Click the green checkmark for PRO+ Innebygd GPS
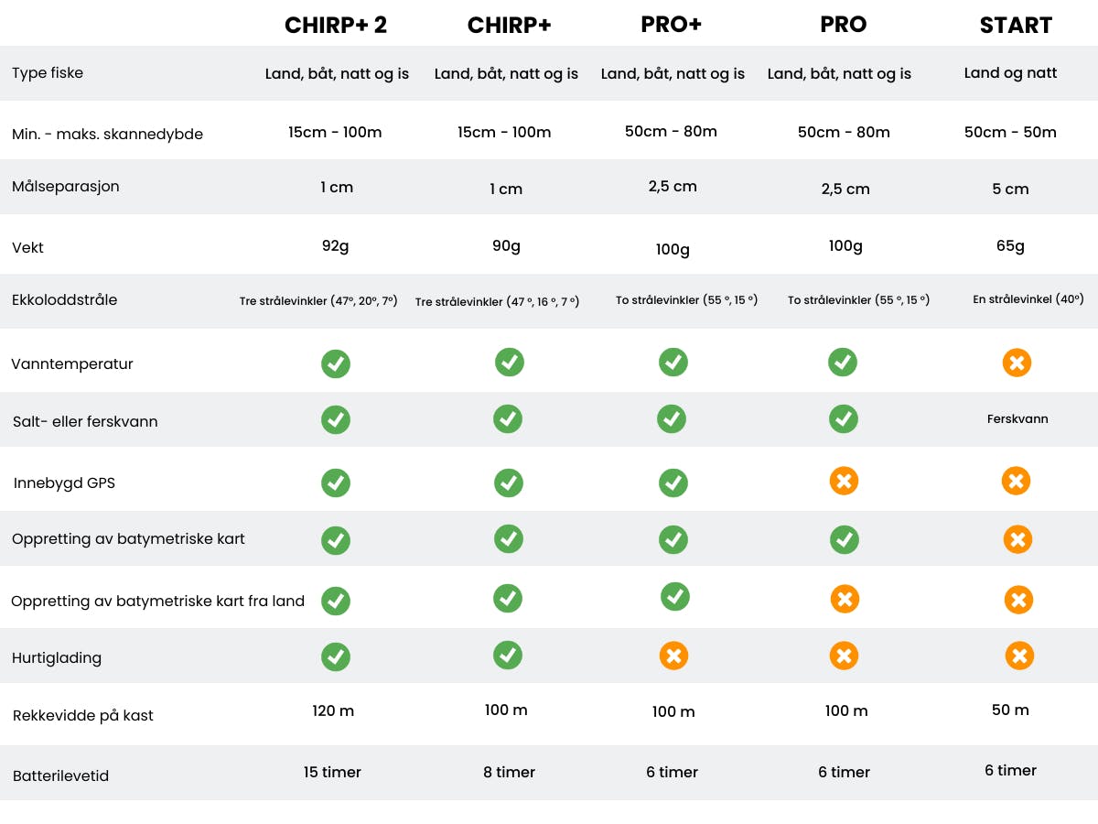 tap(673, 482)
